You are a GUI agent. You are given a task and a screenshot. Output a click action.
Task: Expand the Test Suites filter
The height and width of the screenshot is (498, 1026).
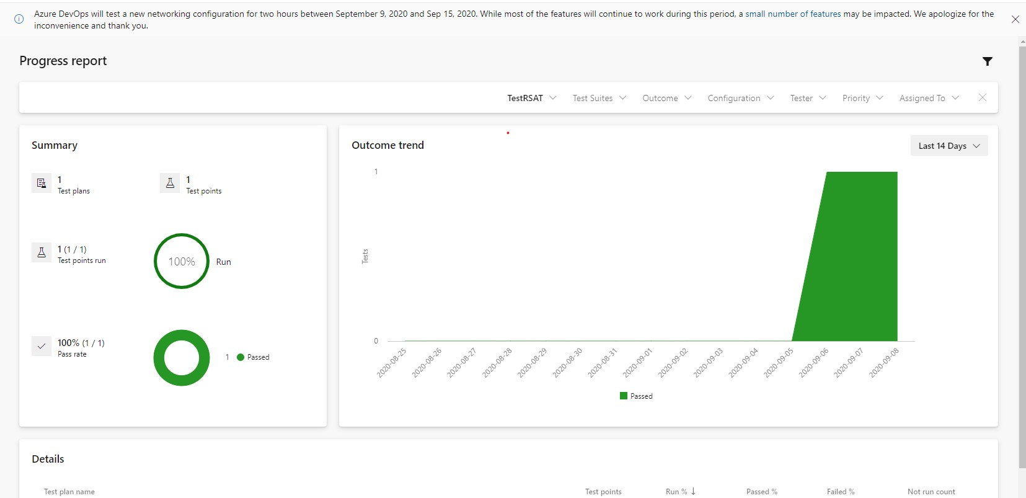tap(599, 98)
